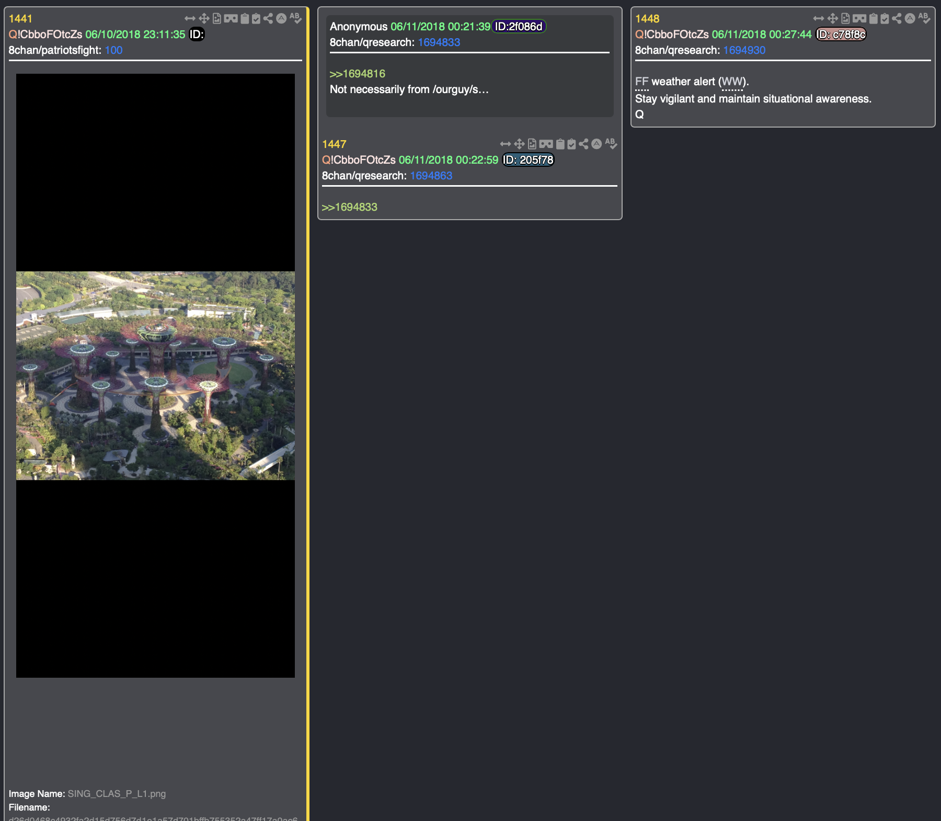Click the ID: 205f78 badge
941x821 pixels.
[x=528, y=160]
